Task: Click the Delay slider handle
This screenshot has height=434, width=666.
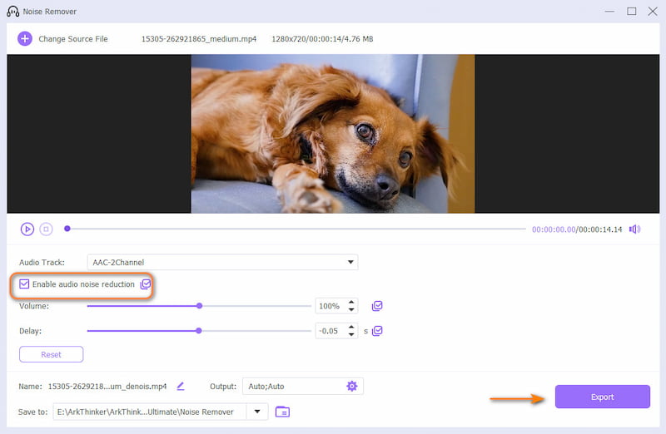Action: click(x=199, y=331)
